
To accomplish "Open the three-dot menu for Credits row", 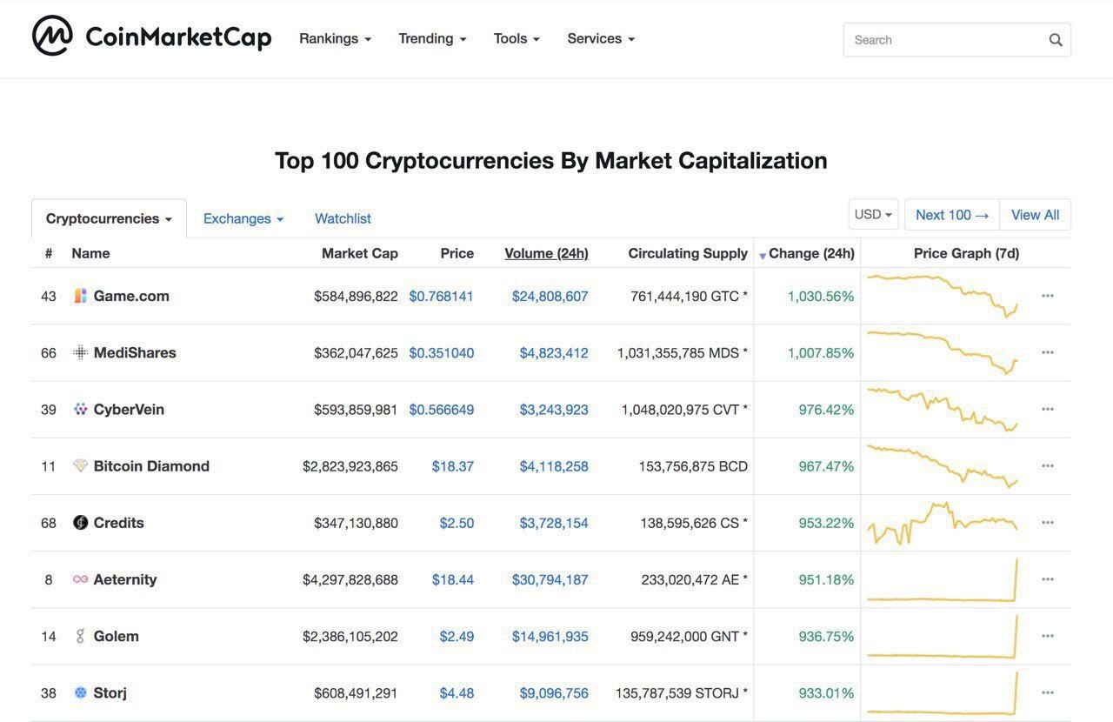I will click(1048, 523).
